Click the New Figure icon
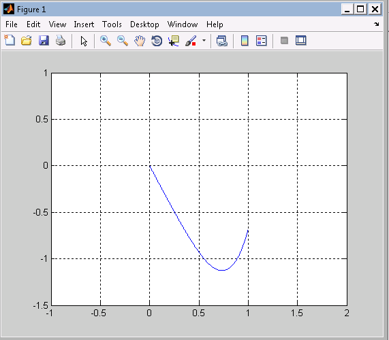389x340 pixels. [10, 40]
